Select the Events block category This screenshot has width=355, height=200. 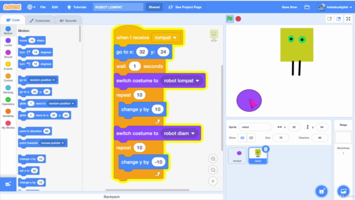point(8,66)
